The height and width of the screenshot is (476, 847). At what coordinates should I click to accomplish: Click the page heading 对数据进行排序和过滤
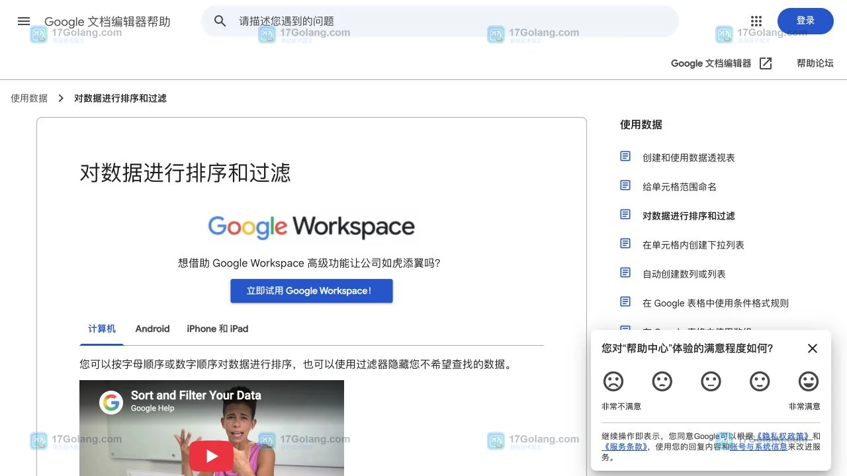pyautogui.click(x=185, y=173)
